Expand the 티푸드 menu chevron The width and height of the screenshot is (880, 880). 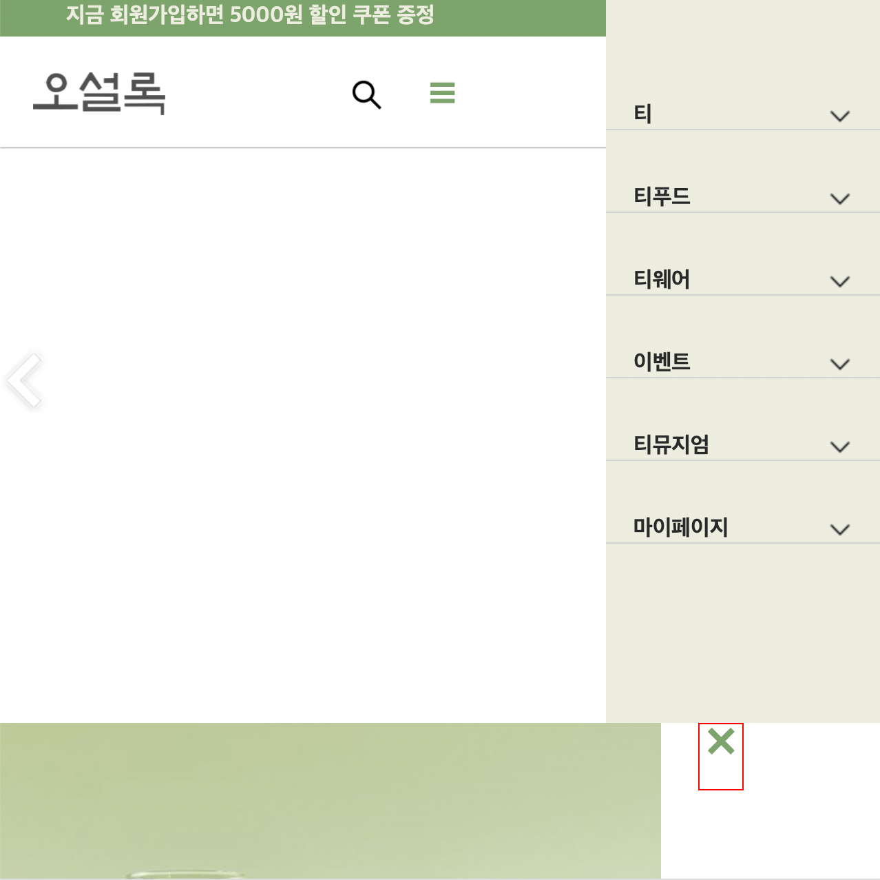click(x=840, y=198)
